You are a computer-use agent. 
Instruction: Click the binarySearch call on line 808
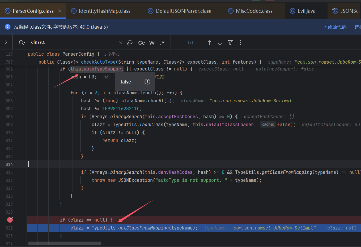click(x=126, y=117)
